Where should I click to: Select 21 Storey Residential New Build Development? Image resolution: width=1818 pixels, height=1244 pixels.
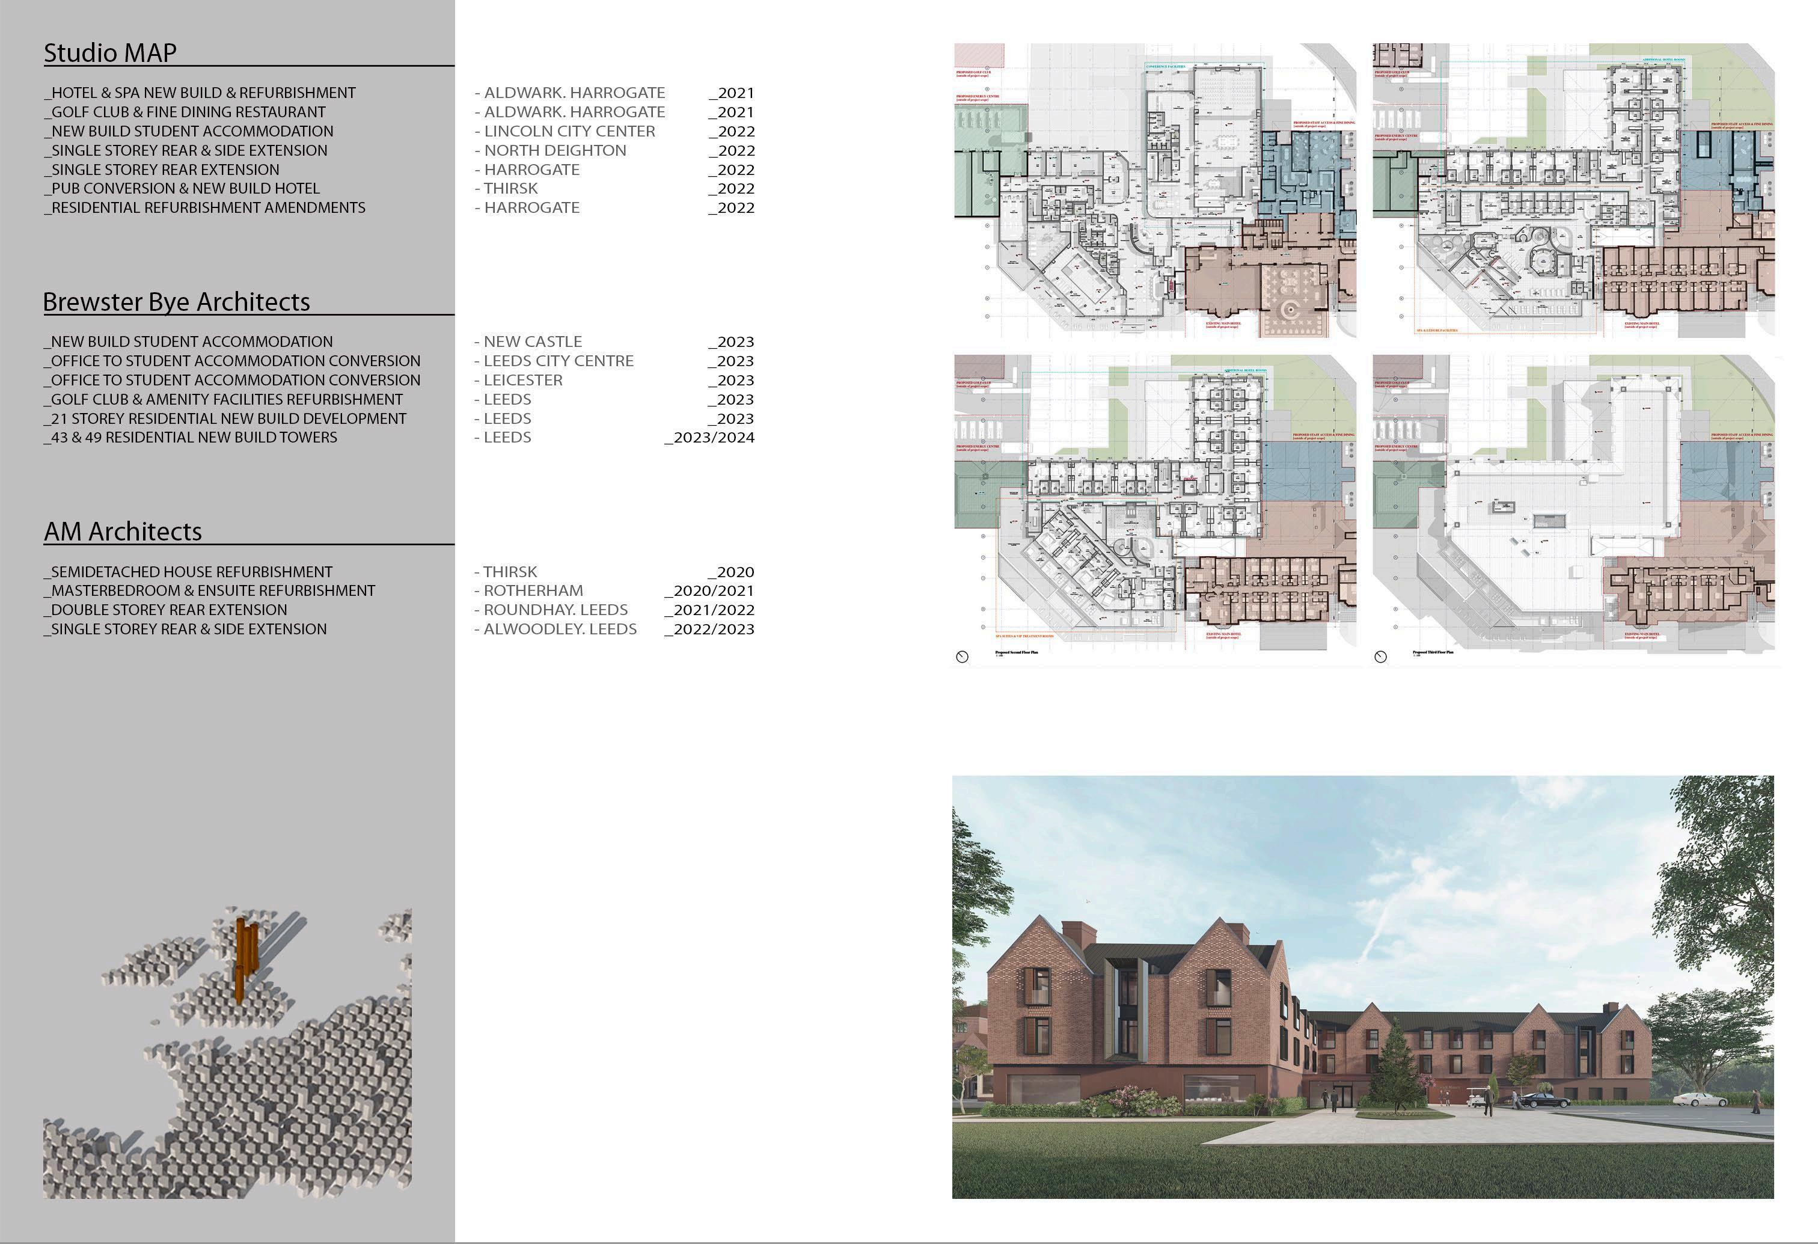(225, 418)
